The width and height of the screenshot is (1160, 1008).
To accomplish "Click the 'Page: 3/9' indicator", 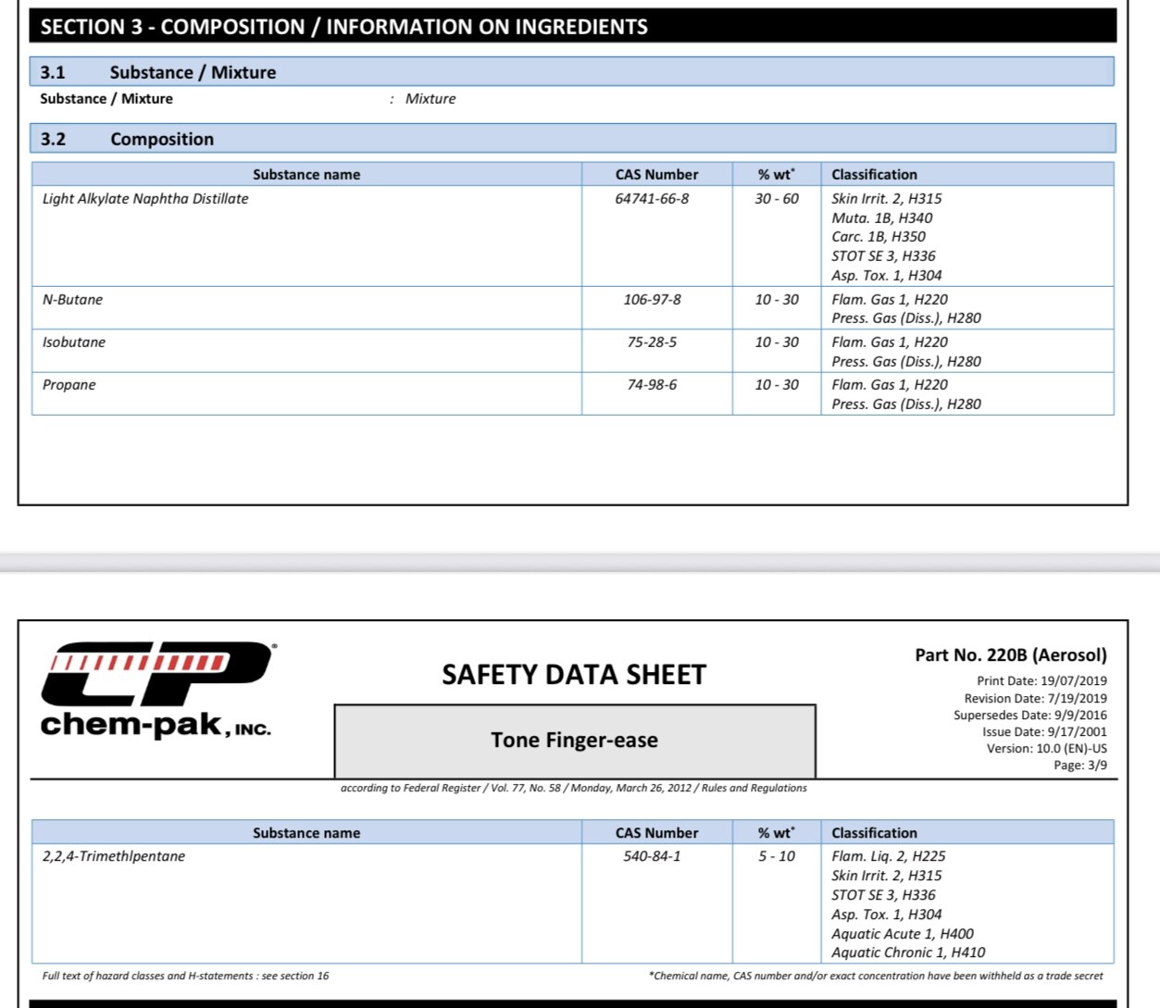I will (x=1079, y=765).
